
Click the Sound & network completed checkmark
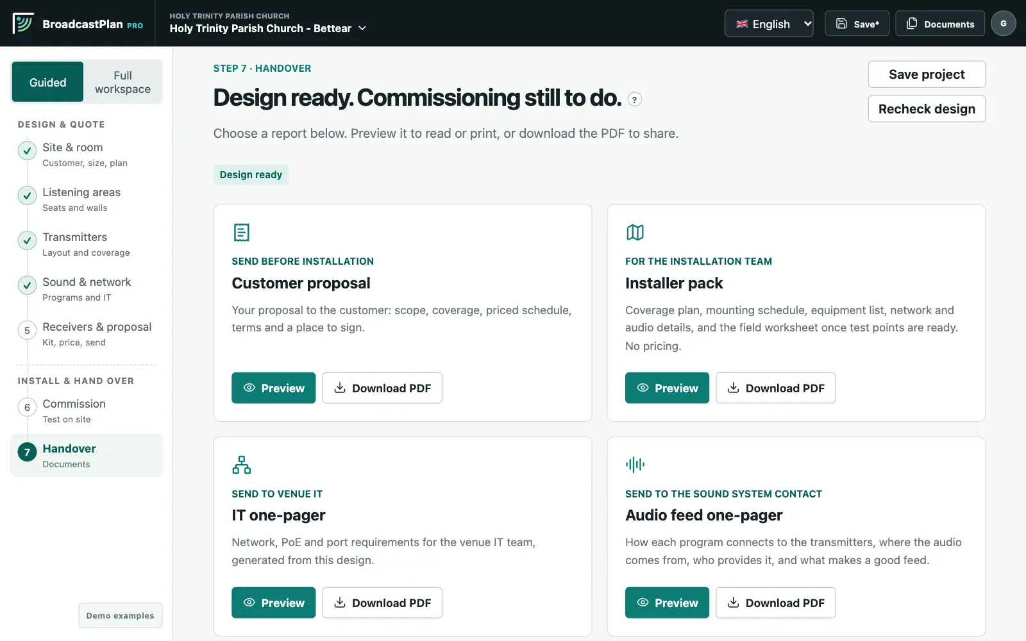[27, 286]
